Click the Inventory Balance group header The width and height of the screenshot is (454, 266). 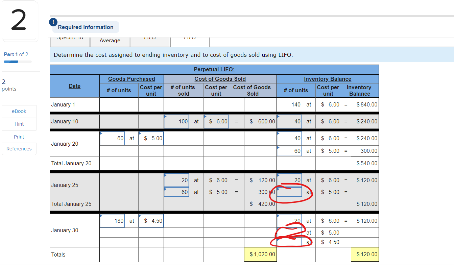[x=328, y=79]
